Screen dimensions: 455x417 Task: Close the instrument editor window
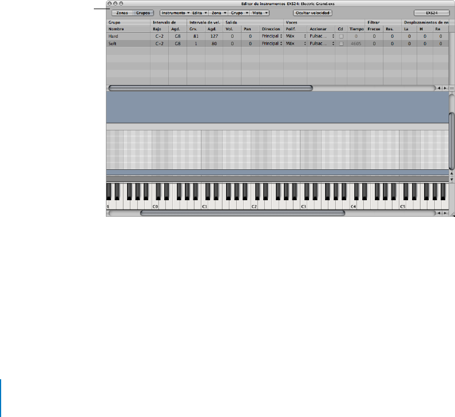[x=110, y=4]
